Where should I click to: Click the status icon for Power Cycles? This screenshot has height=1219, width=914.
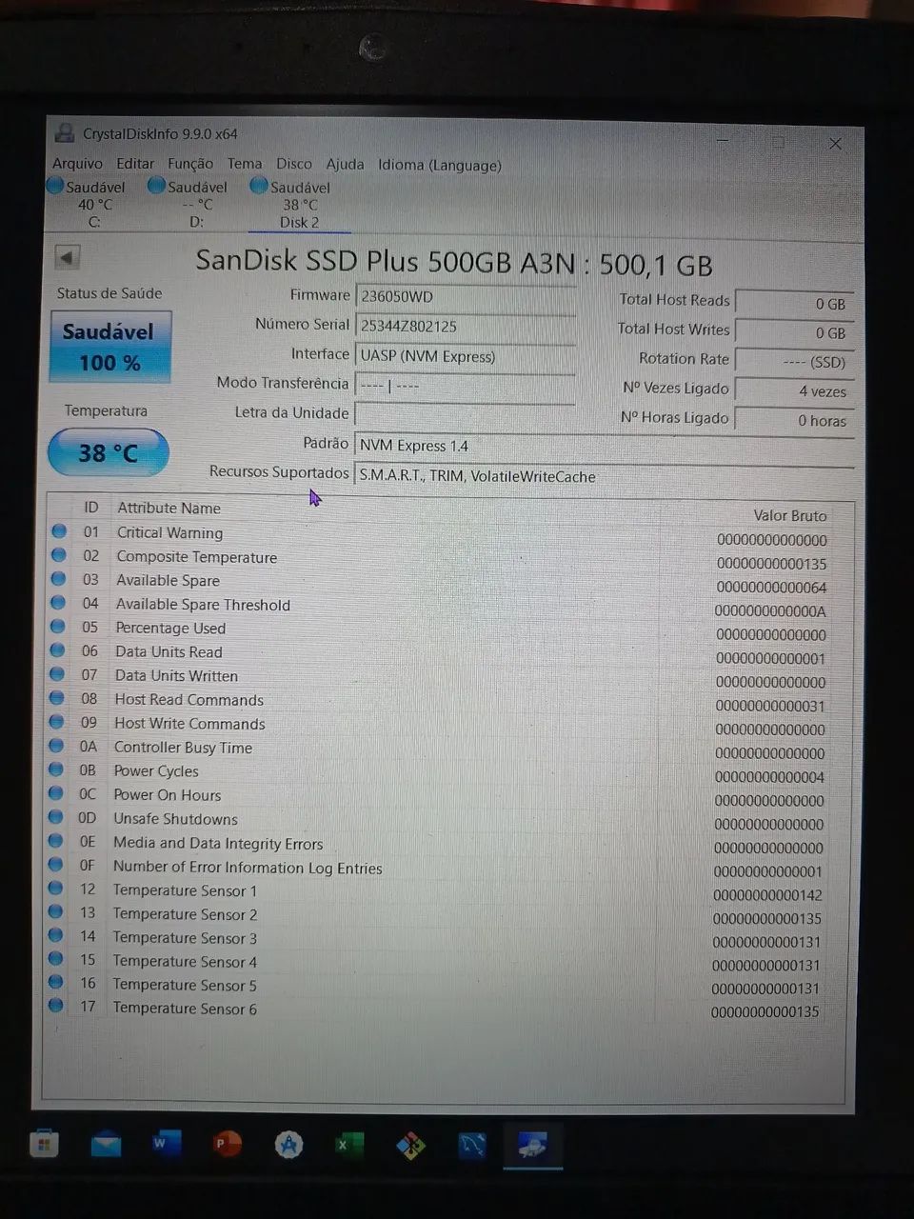coord(57,769)
